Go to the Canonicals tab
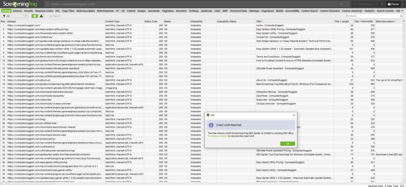 click(154, 11)
